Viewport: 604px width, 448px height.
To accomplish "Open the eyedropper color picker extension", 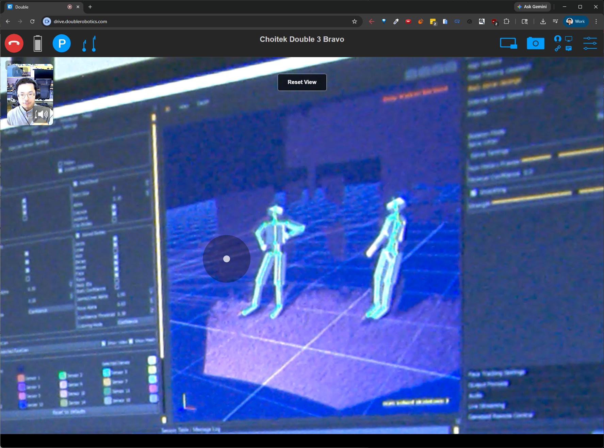I will tap(396, 21).
